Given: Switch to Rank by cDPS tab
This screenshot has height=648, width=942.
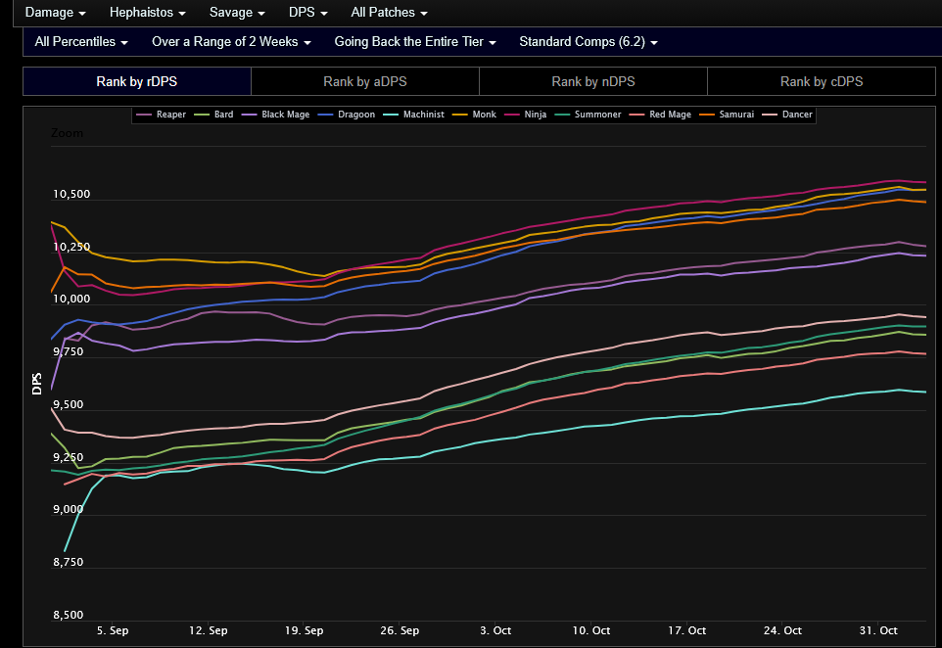Looking at the screenshot, I should pos(822,81).
